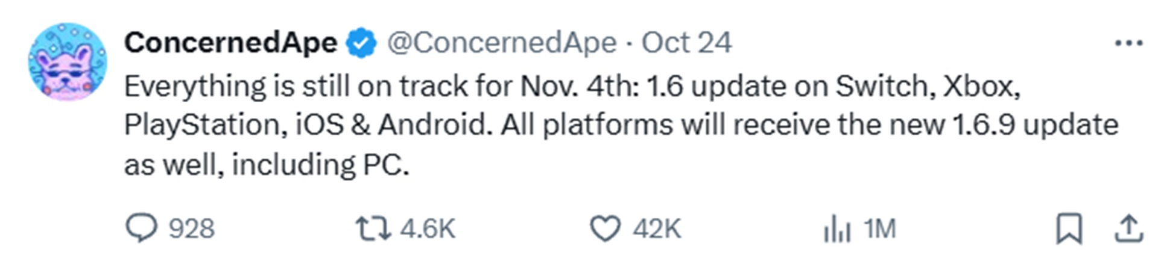The image size is (1158, 264).
Task: Click the share upload arrow icon
Action: click(x=1127, y=229)
